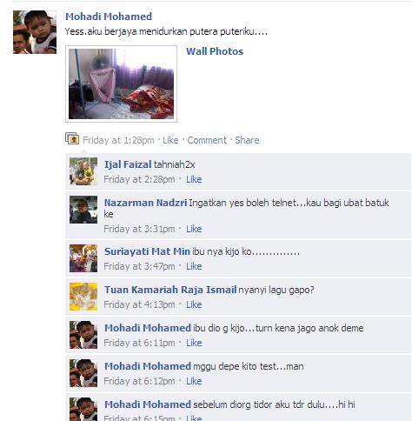The height and width of the screenshot is (421, 412).
Task: Click Tuan Kamariah Raja Ismail's yellow avatar
Action: click(x=83, y=297)
